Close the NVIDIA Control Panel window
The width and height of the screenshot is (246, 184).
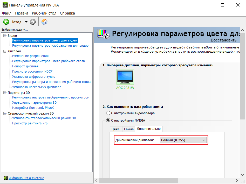(x=238, y=5)
